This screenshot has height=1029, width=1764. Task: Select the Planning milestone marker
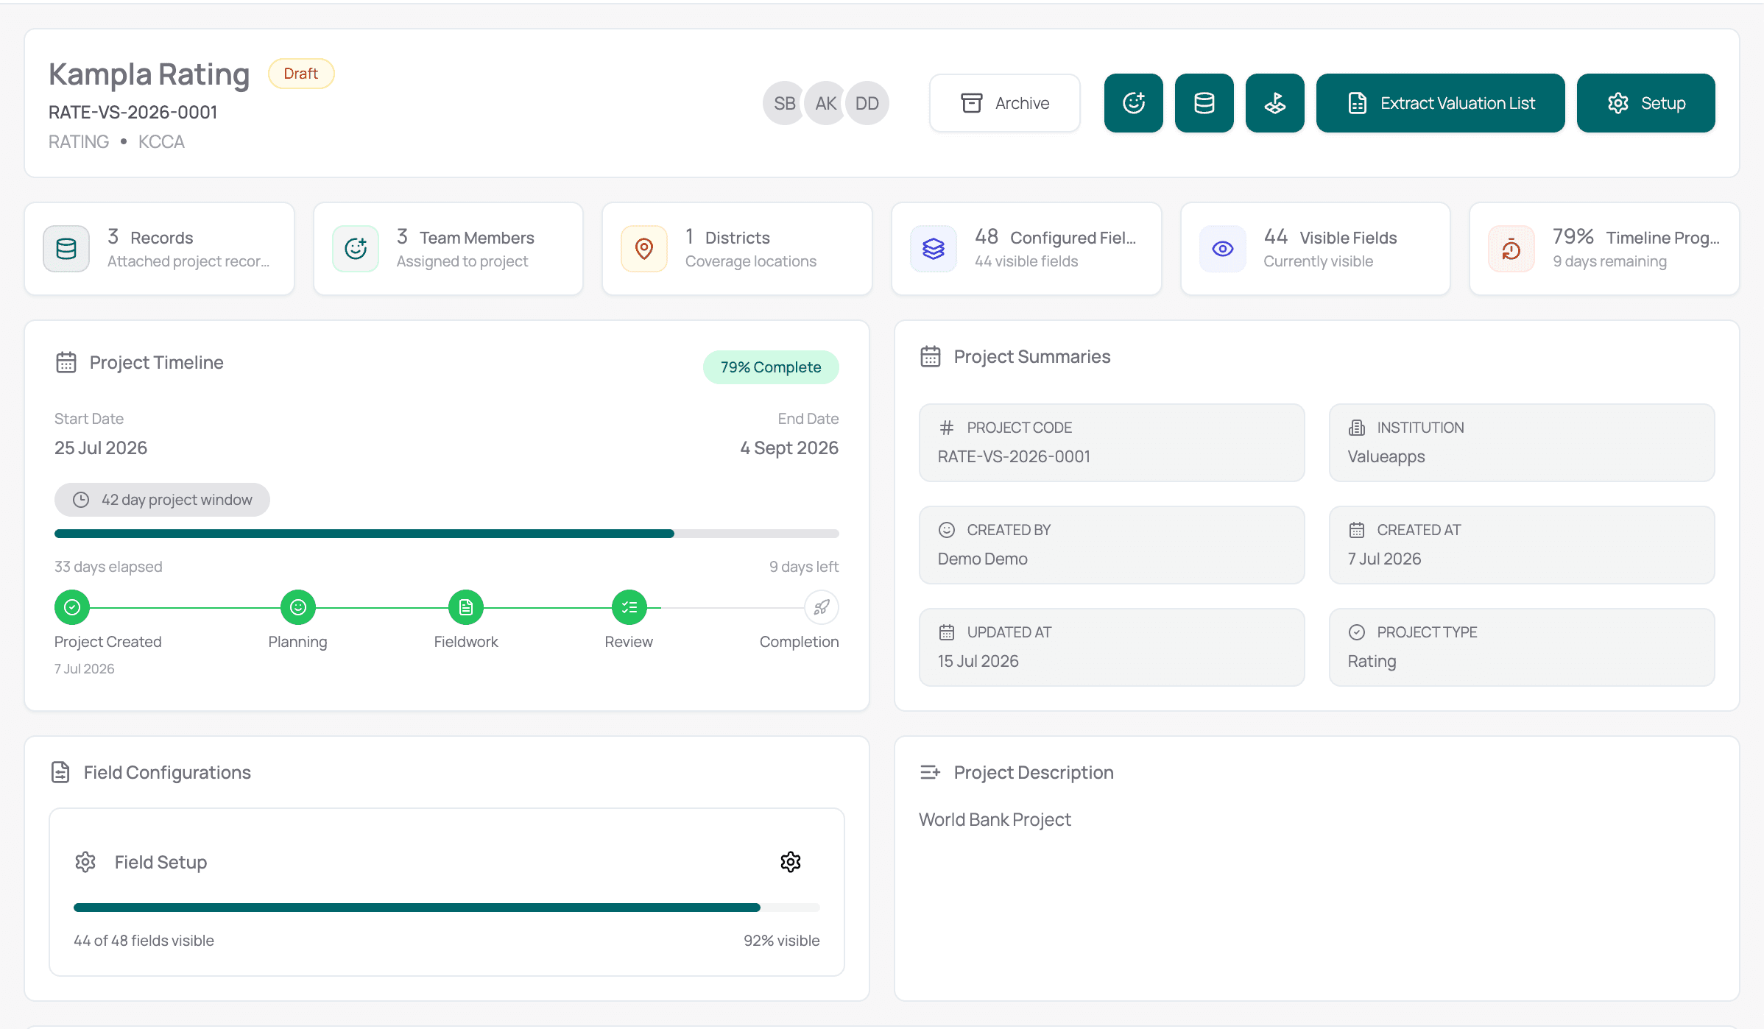(x=298, y=607)
